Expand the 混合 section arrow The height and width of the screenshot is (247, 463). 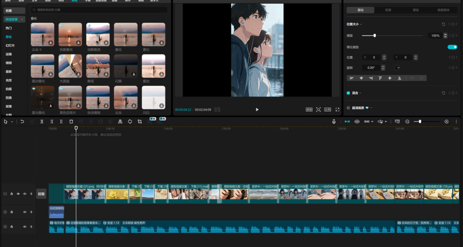click(361, 93)
